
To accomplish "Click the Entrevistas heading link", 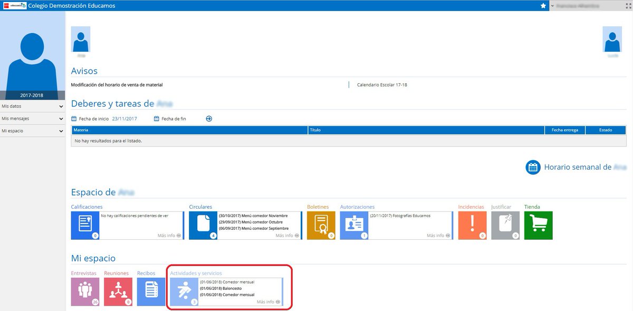I will point(84,274).
